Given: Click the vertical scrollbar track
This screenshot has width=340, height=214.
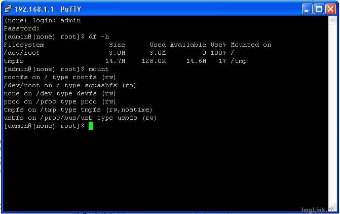Looking at the screenshot, I should coord(332,112).
